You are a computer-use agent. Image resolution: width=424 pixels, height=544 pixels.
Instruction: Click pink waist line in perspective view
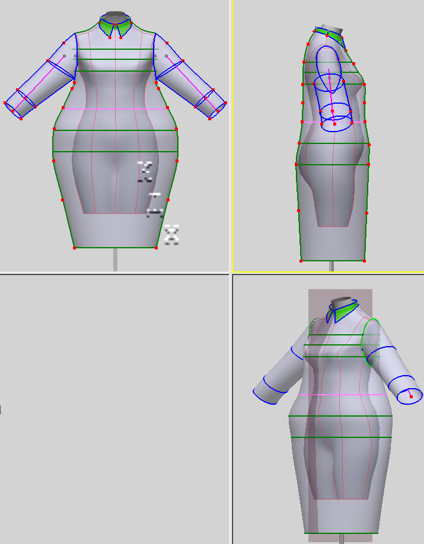(342, 395)
